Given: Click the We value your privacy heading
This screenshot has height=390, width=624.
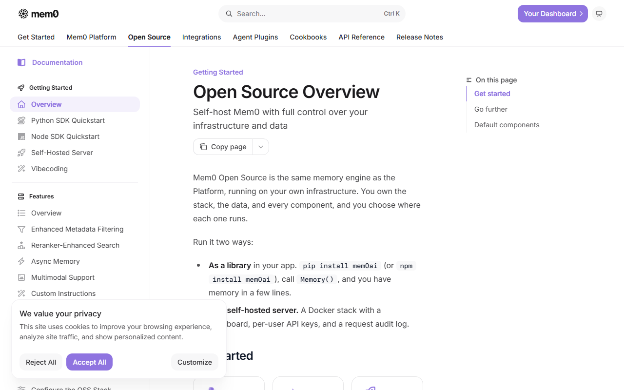Looking at the screenshot, I should pos(60,314).
